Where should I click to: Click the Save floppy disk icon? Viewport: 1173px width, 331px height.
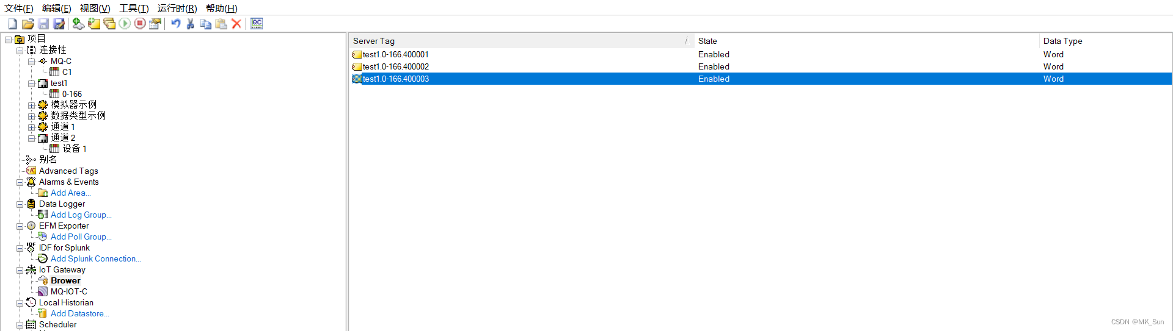[x=43, y=24]
